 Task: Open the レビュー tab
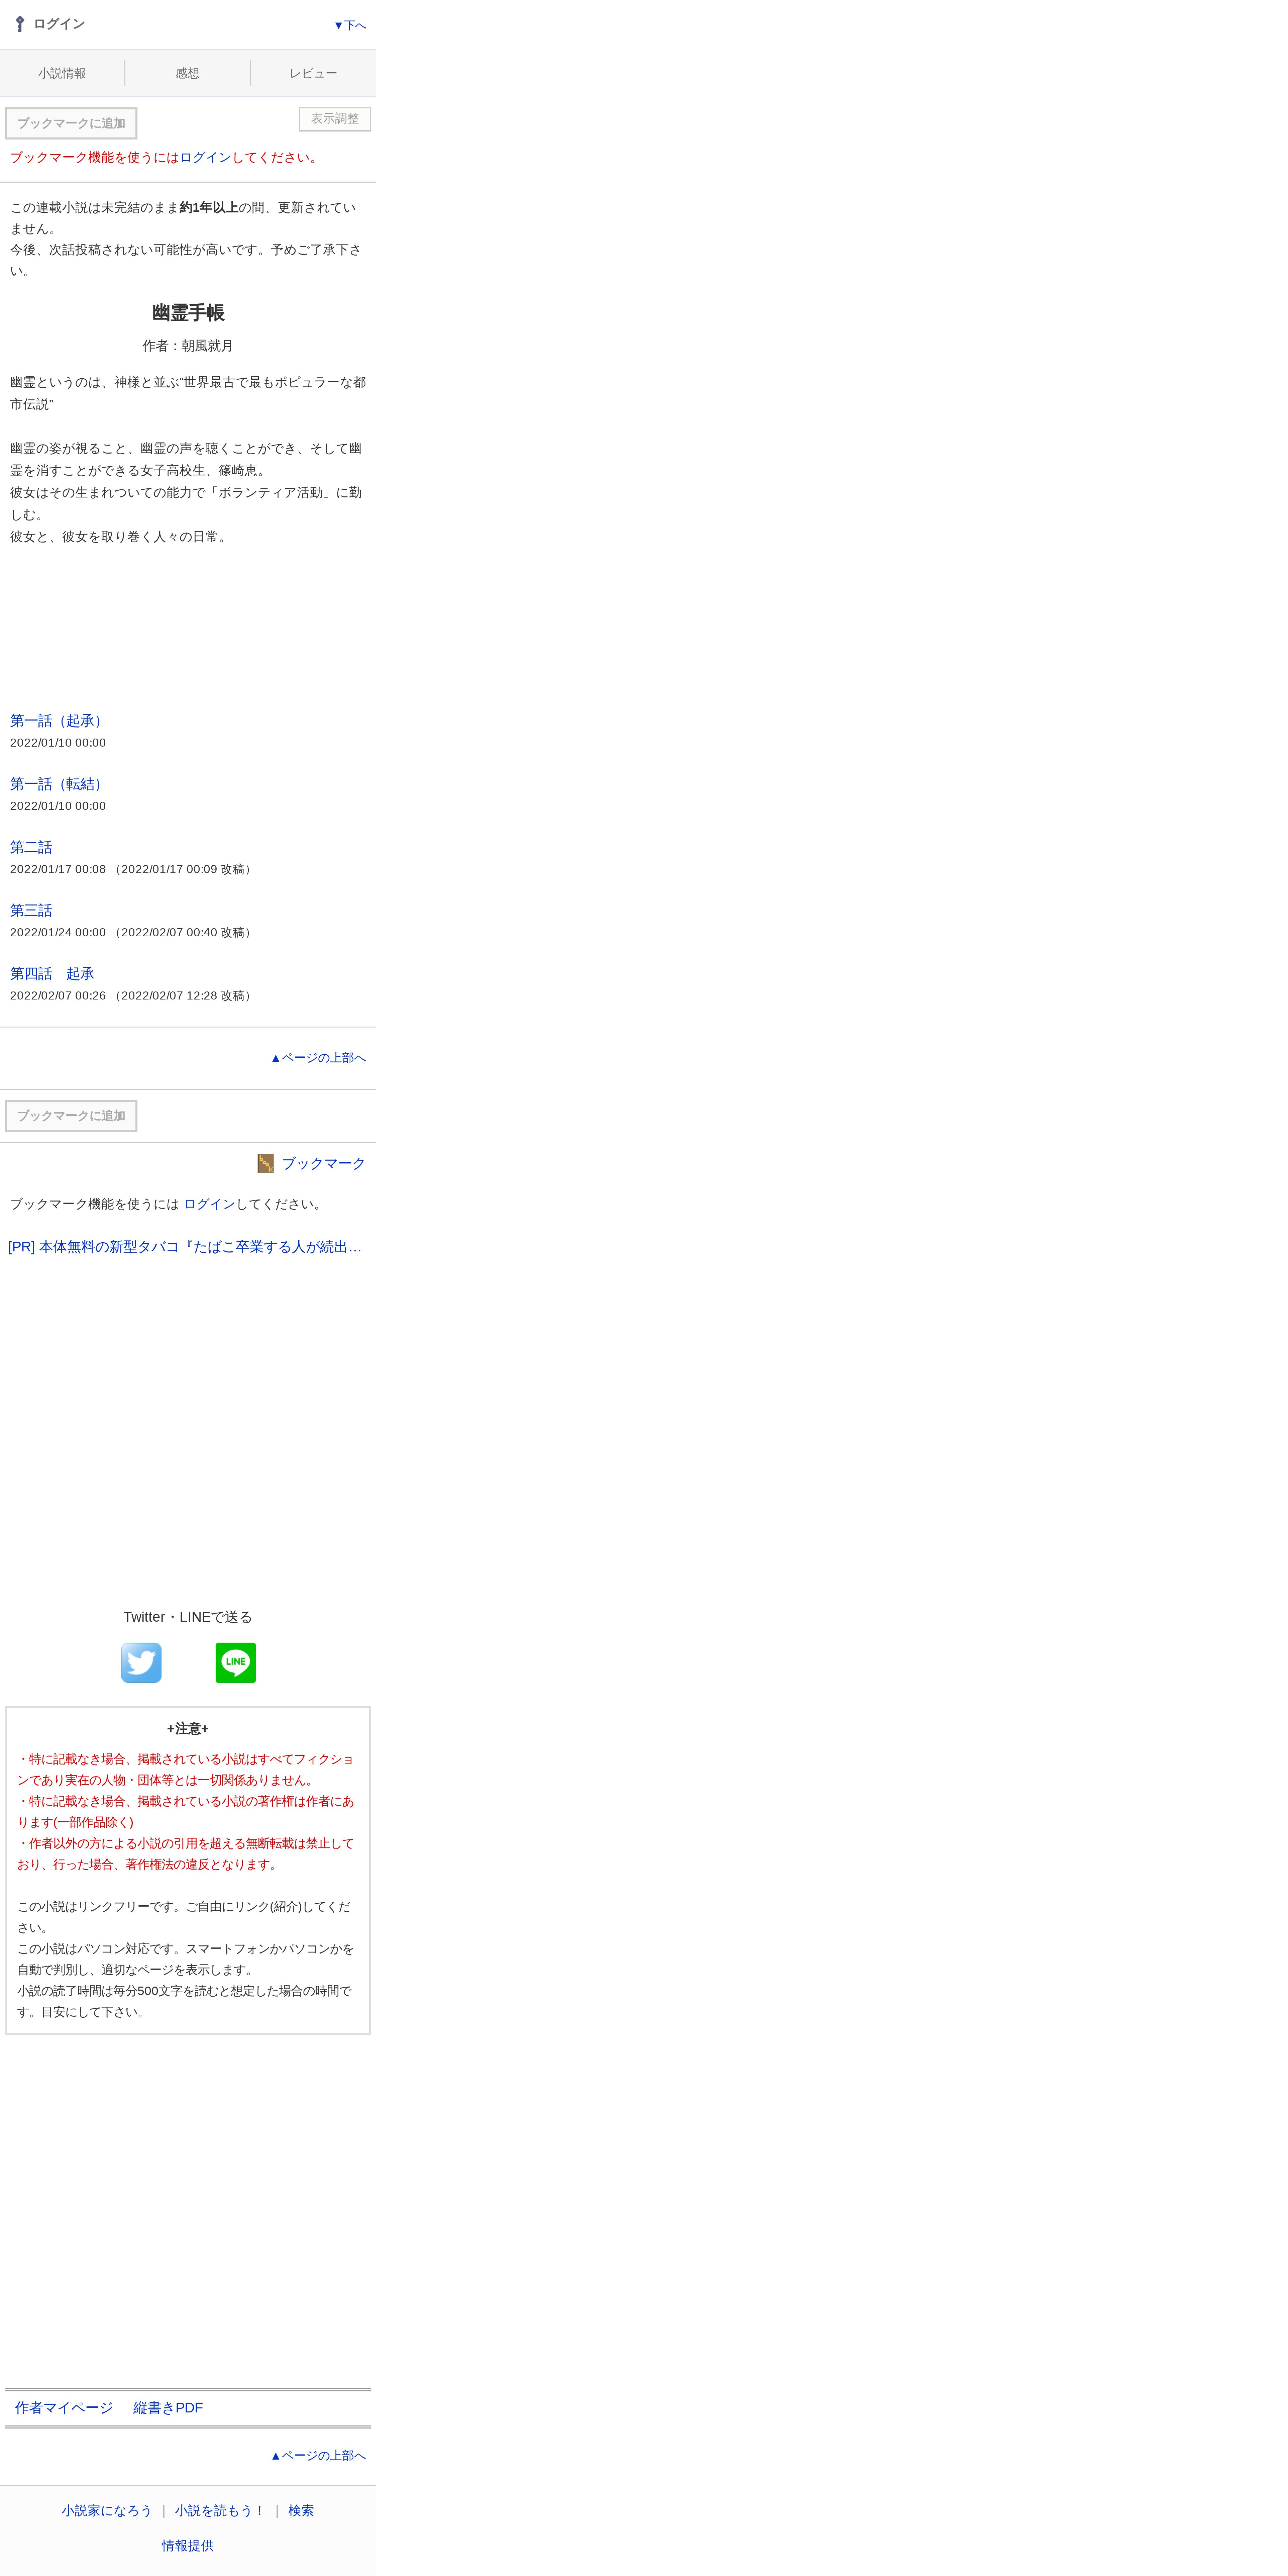pos(314,73)
